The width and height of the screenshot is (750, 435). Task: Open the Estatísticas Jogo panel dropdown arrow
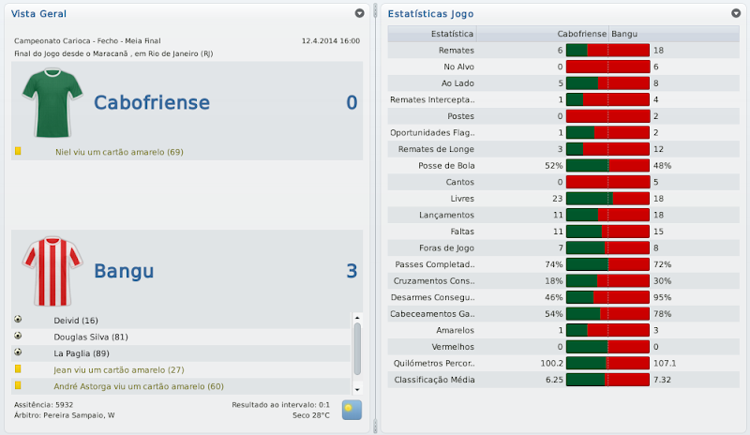point(736,14)
